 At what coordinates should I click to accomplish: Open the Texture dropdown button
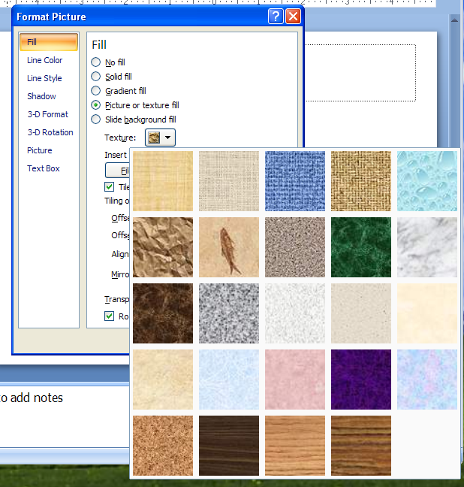160,138
